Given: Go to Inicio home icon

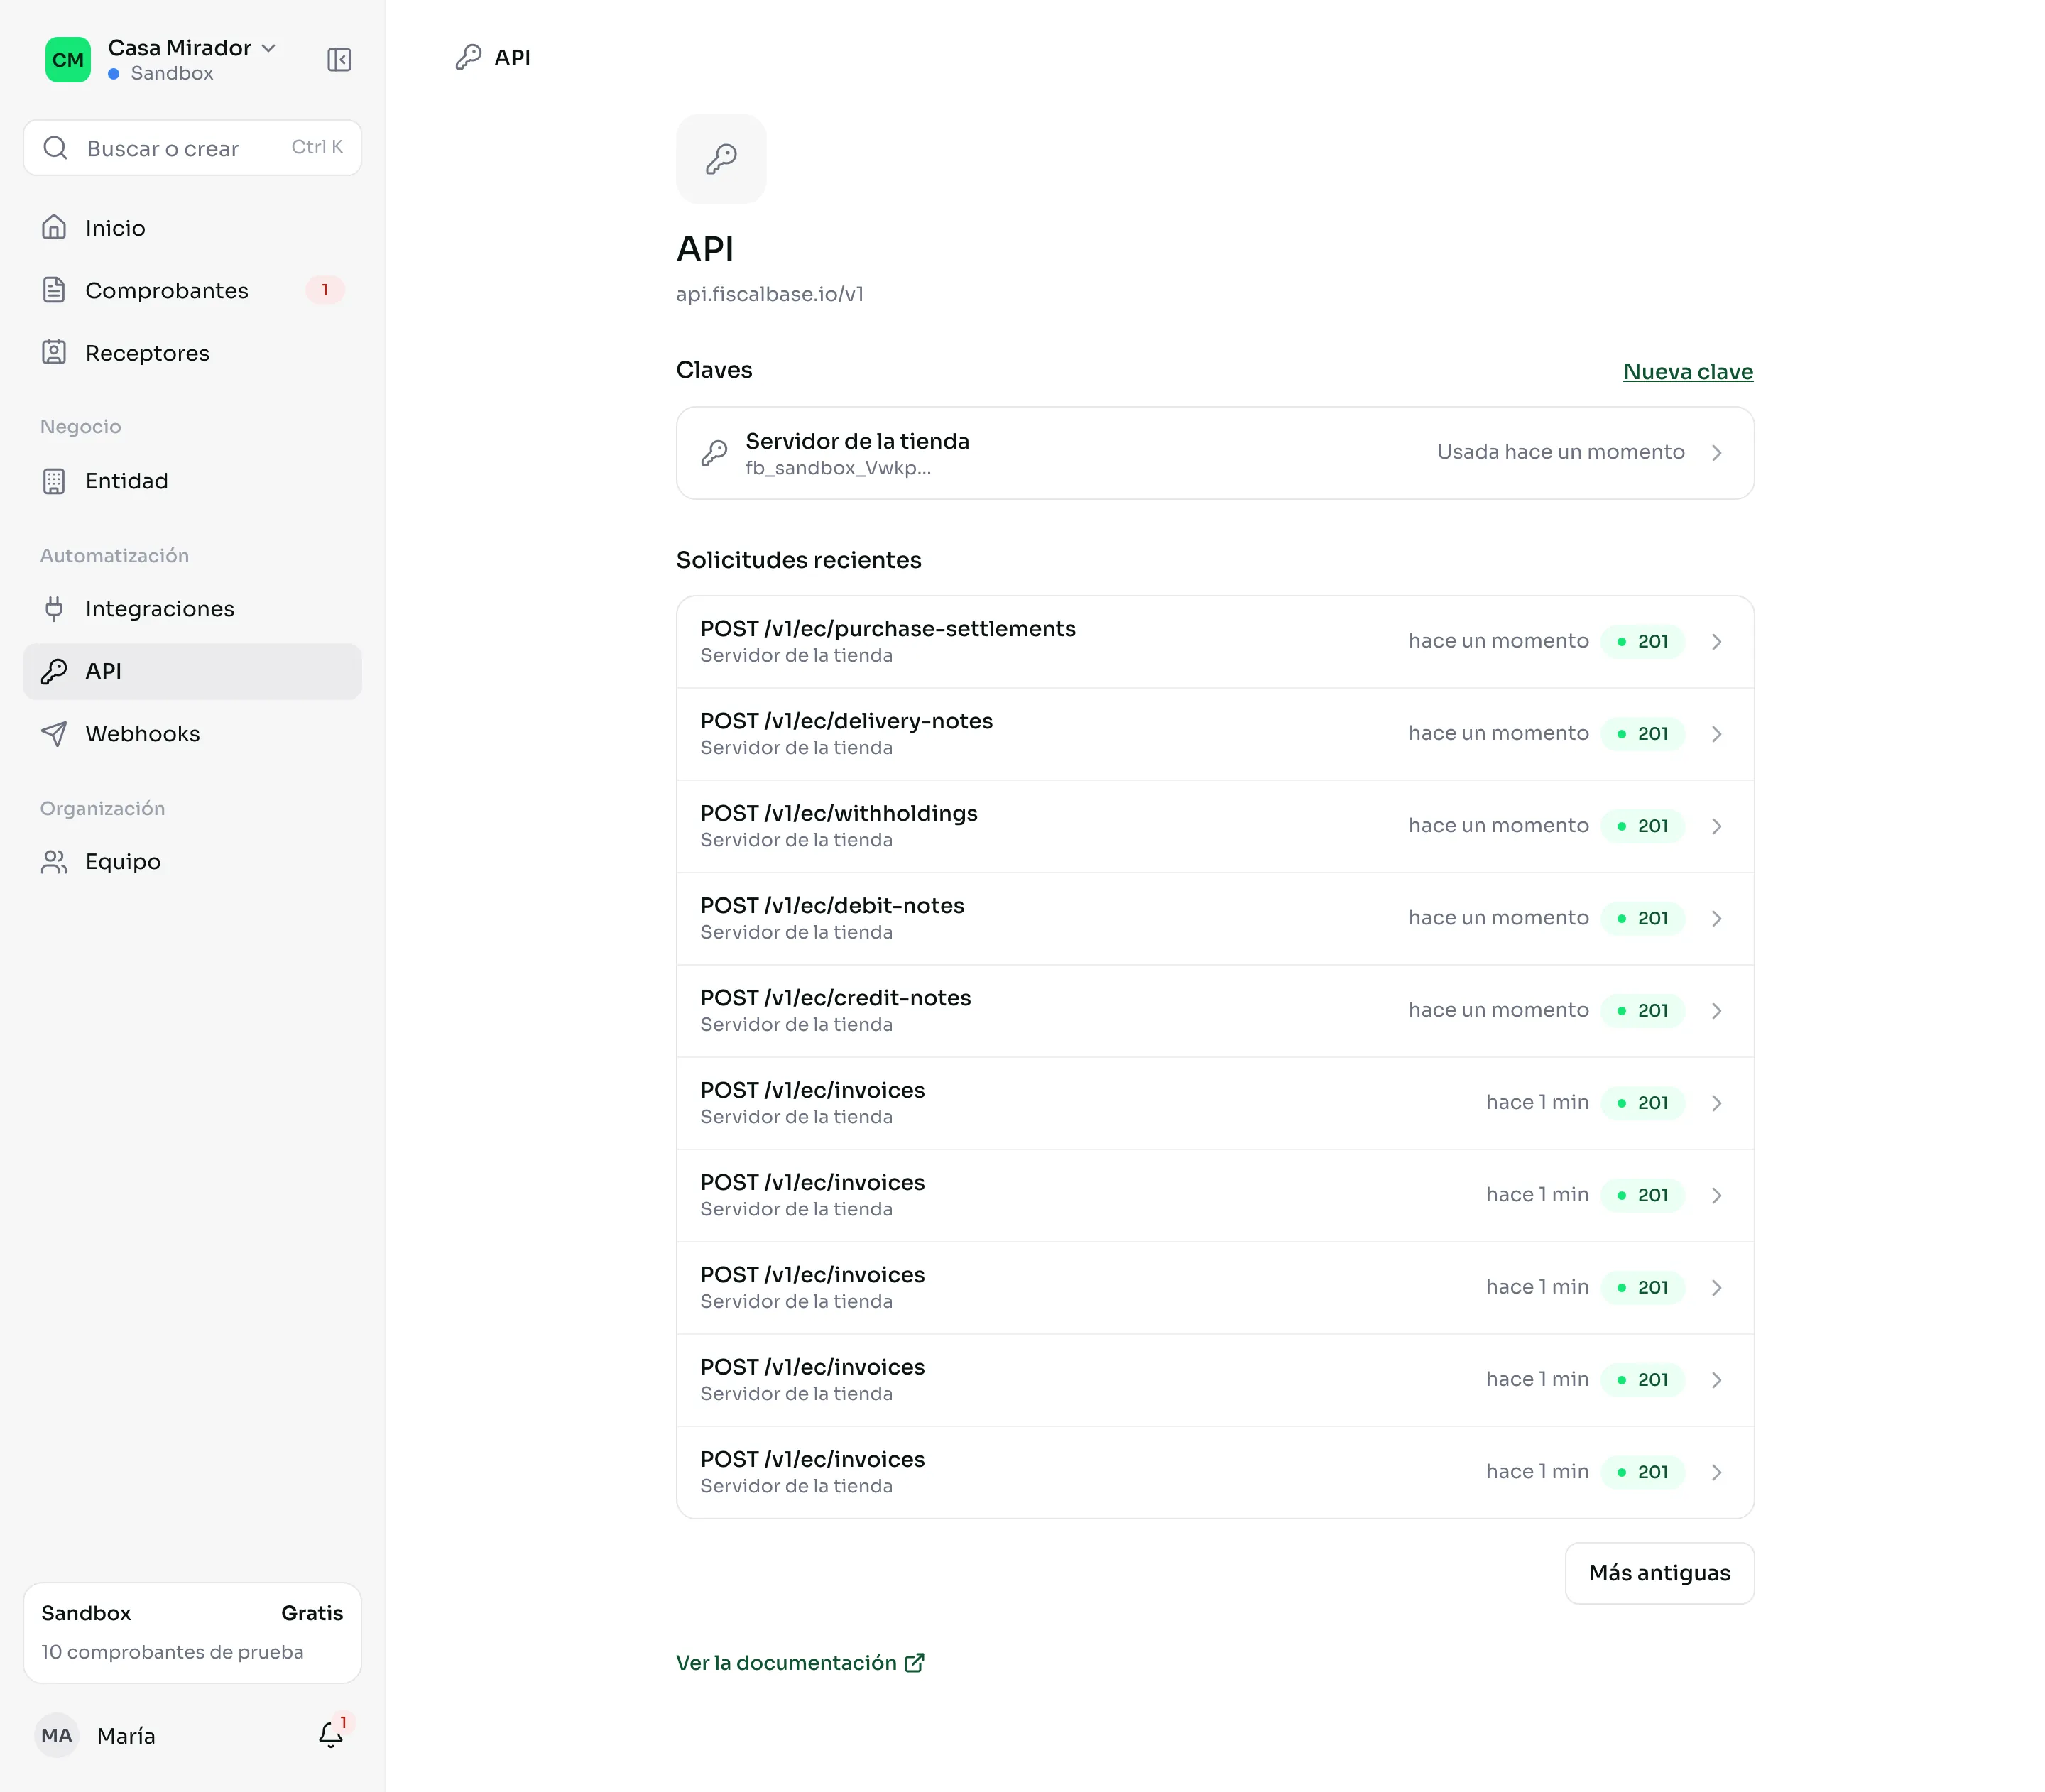Looking at the screenshot, I should (54, 228).
